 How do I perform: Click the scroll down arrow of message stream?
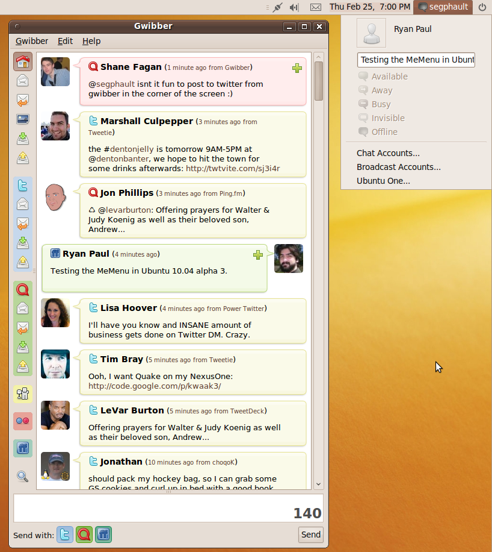click(x=319, y=484)
